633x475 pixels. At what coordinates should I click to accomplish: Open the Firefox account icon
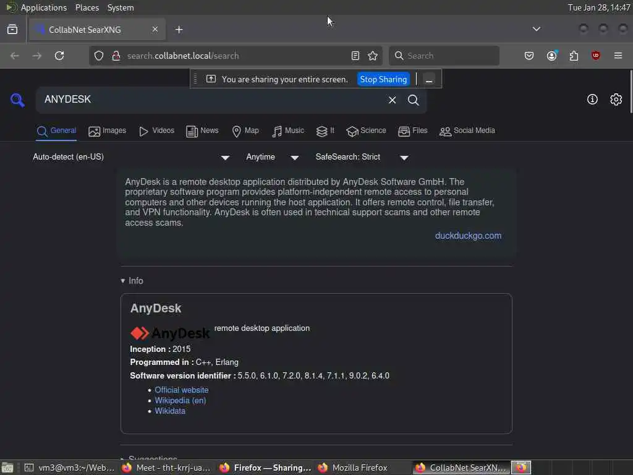click(552, 56)
